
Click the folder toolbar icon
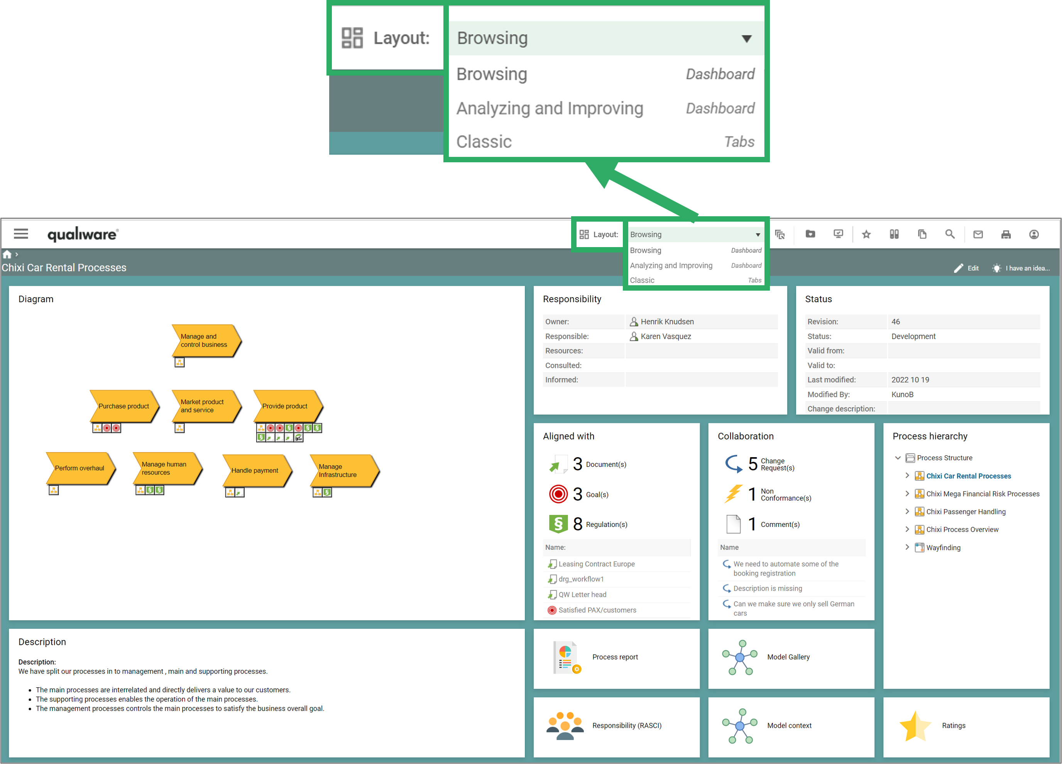(x=810, y=234)
